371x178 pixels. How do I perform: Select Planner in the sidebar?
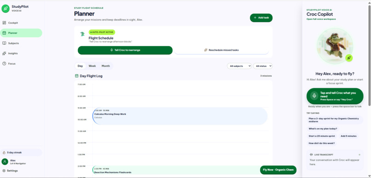(21, 33)
